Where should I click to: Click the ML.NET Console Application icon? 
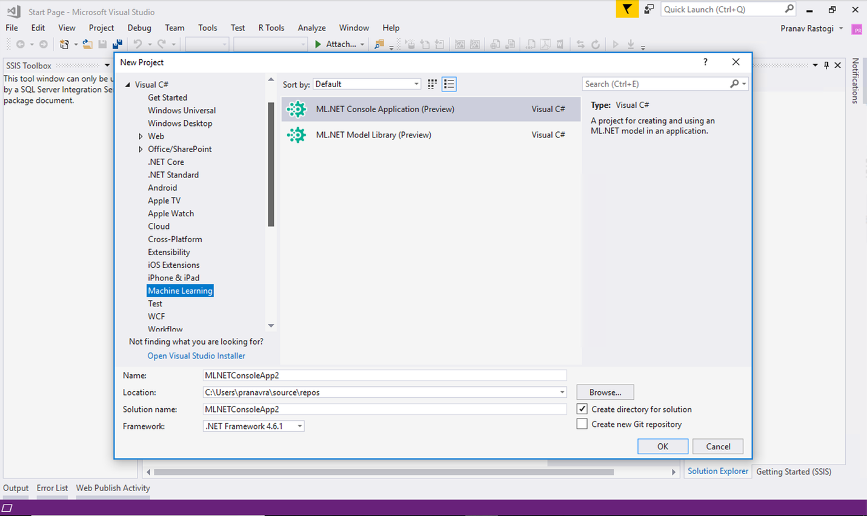297,109
